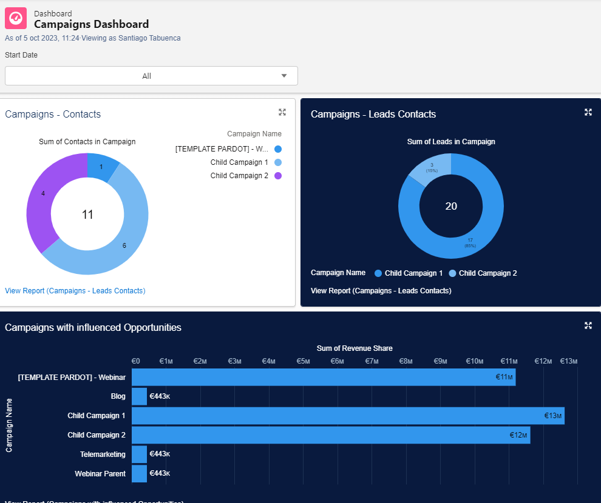Viewport: 601px width, 503px height.
Task: Click the Campaigns - Leads Contacts title
Action: [373, 114]
